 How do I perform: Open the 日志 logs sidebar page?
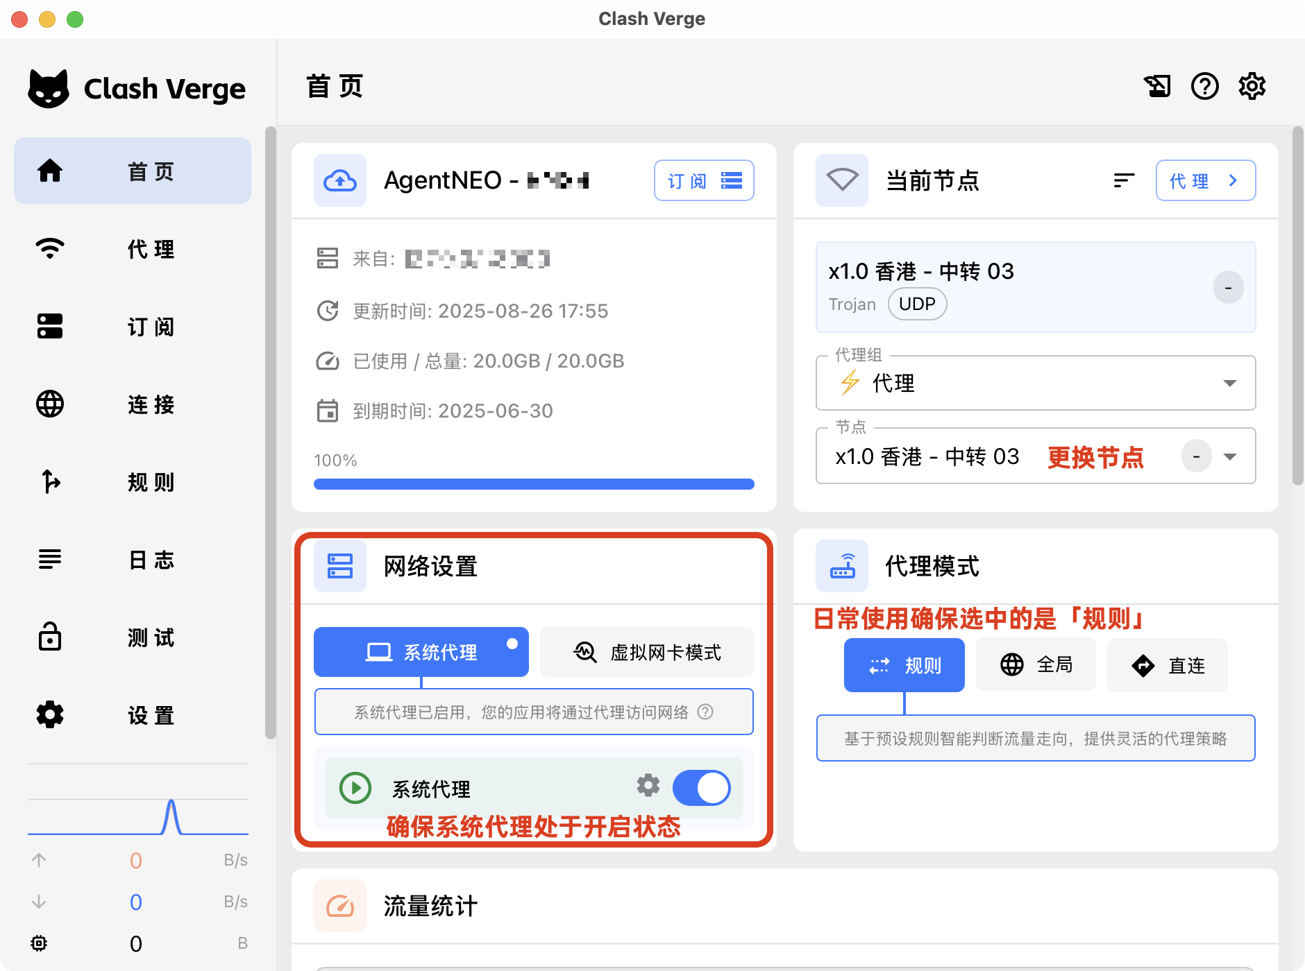132,559
